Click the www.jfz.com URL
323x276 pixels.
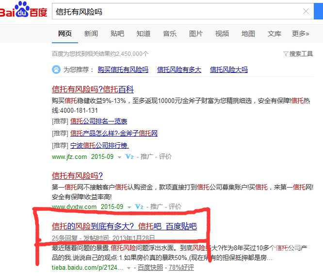69,157
